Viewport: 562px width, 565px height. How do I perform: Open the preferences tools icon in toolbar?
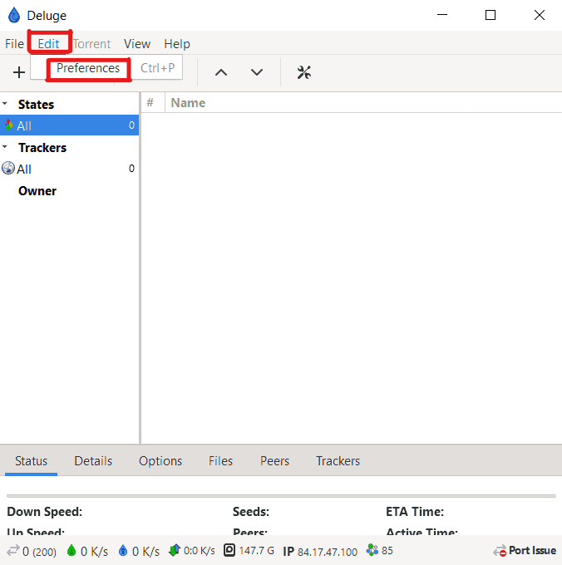pyautogui.click(x=303, y=72)
